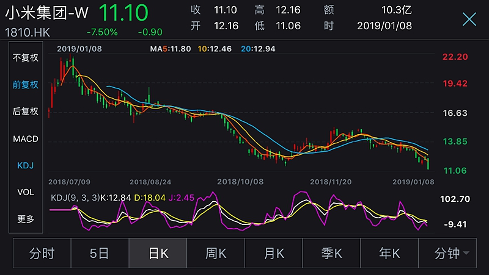The width and height of the screenshot is (489, 275).
Task: Click the large current price 11.10
Action: (x=123, y=13)
